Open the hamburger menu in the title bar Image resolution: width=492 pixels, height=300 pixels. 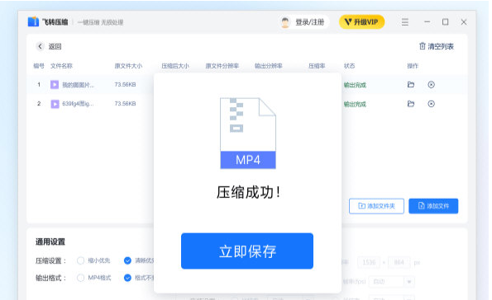pyautogui.click(x=405, y=22)
